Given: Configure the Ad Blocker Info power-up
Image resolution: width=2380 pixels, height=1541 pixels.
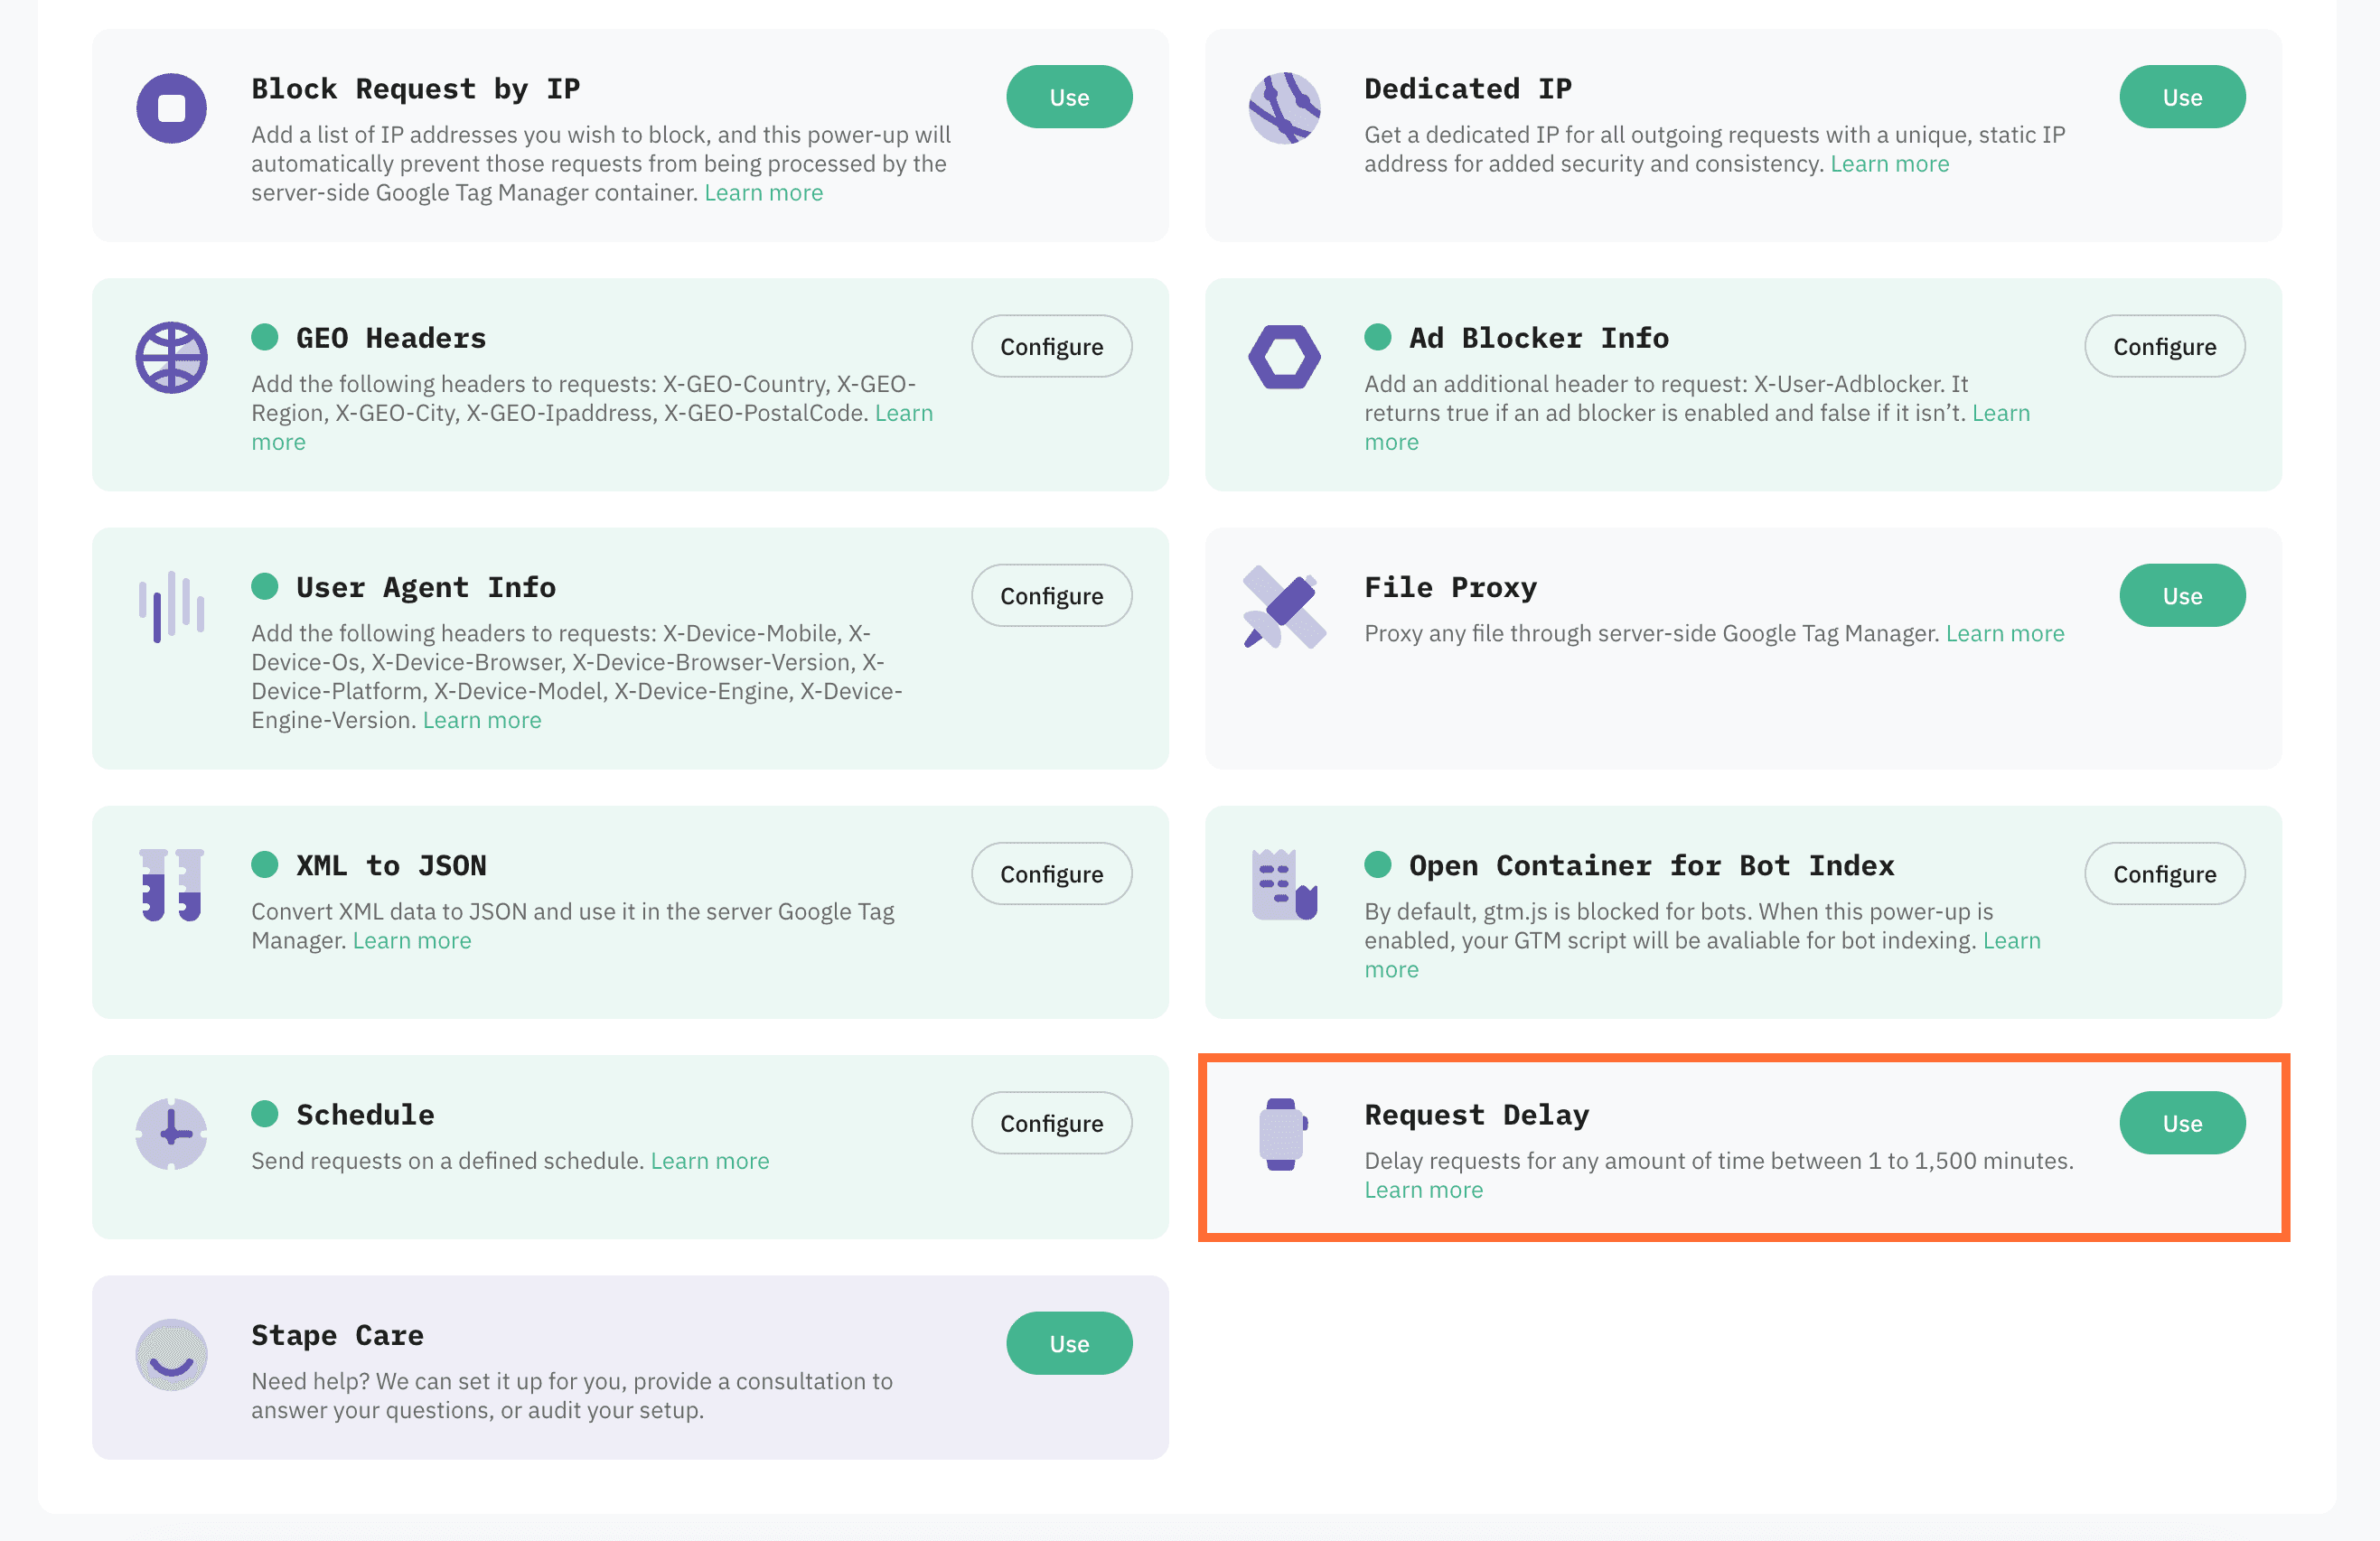Looking at the screenshot, I should tap(2164, 347).
